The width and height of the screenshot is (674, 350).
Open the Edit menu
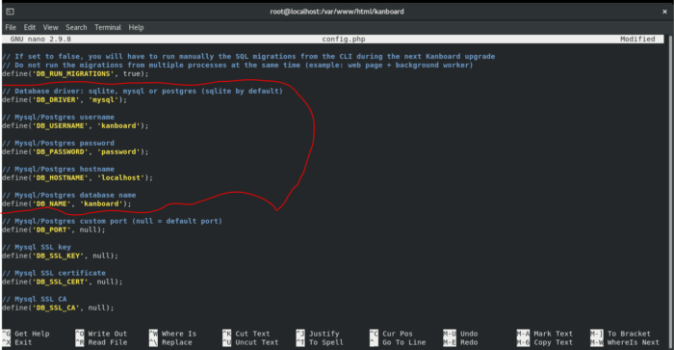tap(29, 27)
